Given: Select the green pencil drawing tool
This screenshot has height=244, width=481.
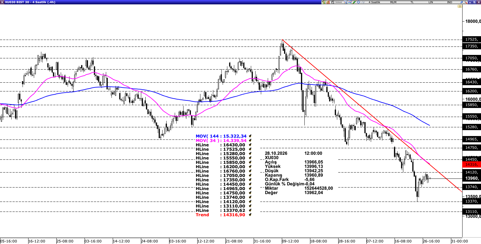Looking at the screenshot, I should (354, 2).
